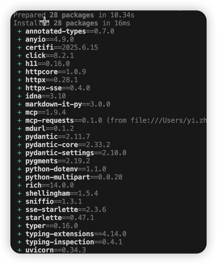Click the markdown-it-py==3.0.0 text
The height and width of the screenshot is (264, 217).
point(68,104)
